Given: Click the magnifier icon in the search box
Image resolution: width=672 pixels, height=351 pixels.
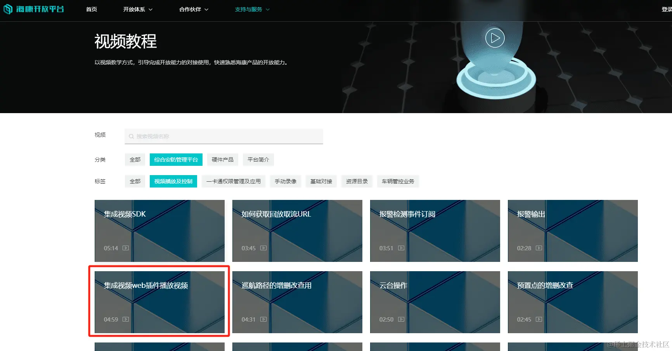Looking at the screenshot, I should (132, 136).
